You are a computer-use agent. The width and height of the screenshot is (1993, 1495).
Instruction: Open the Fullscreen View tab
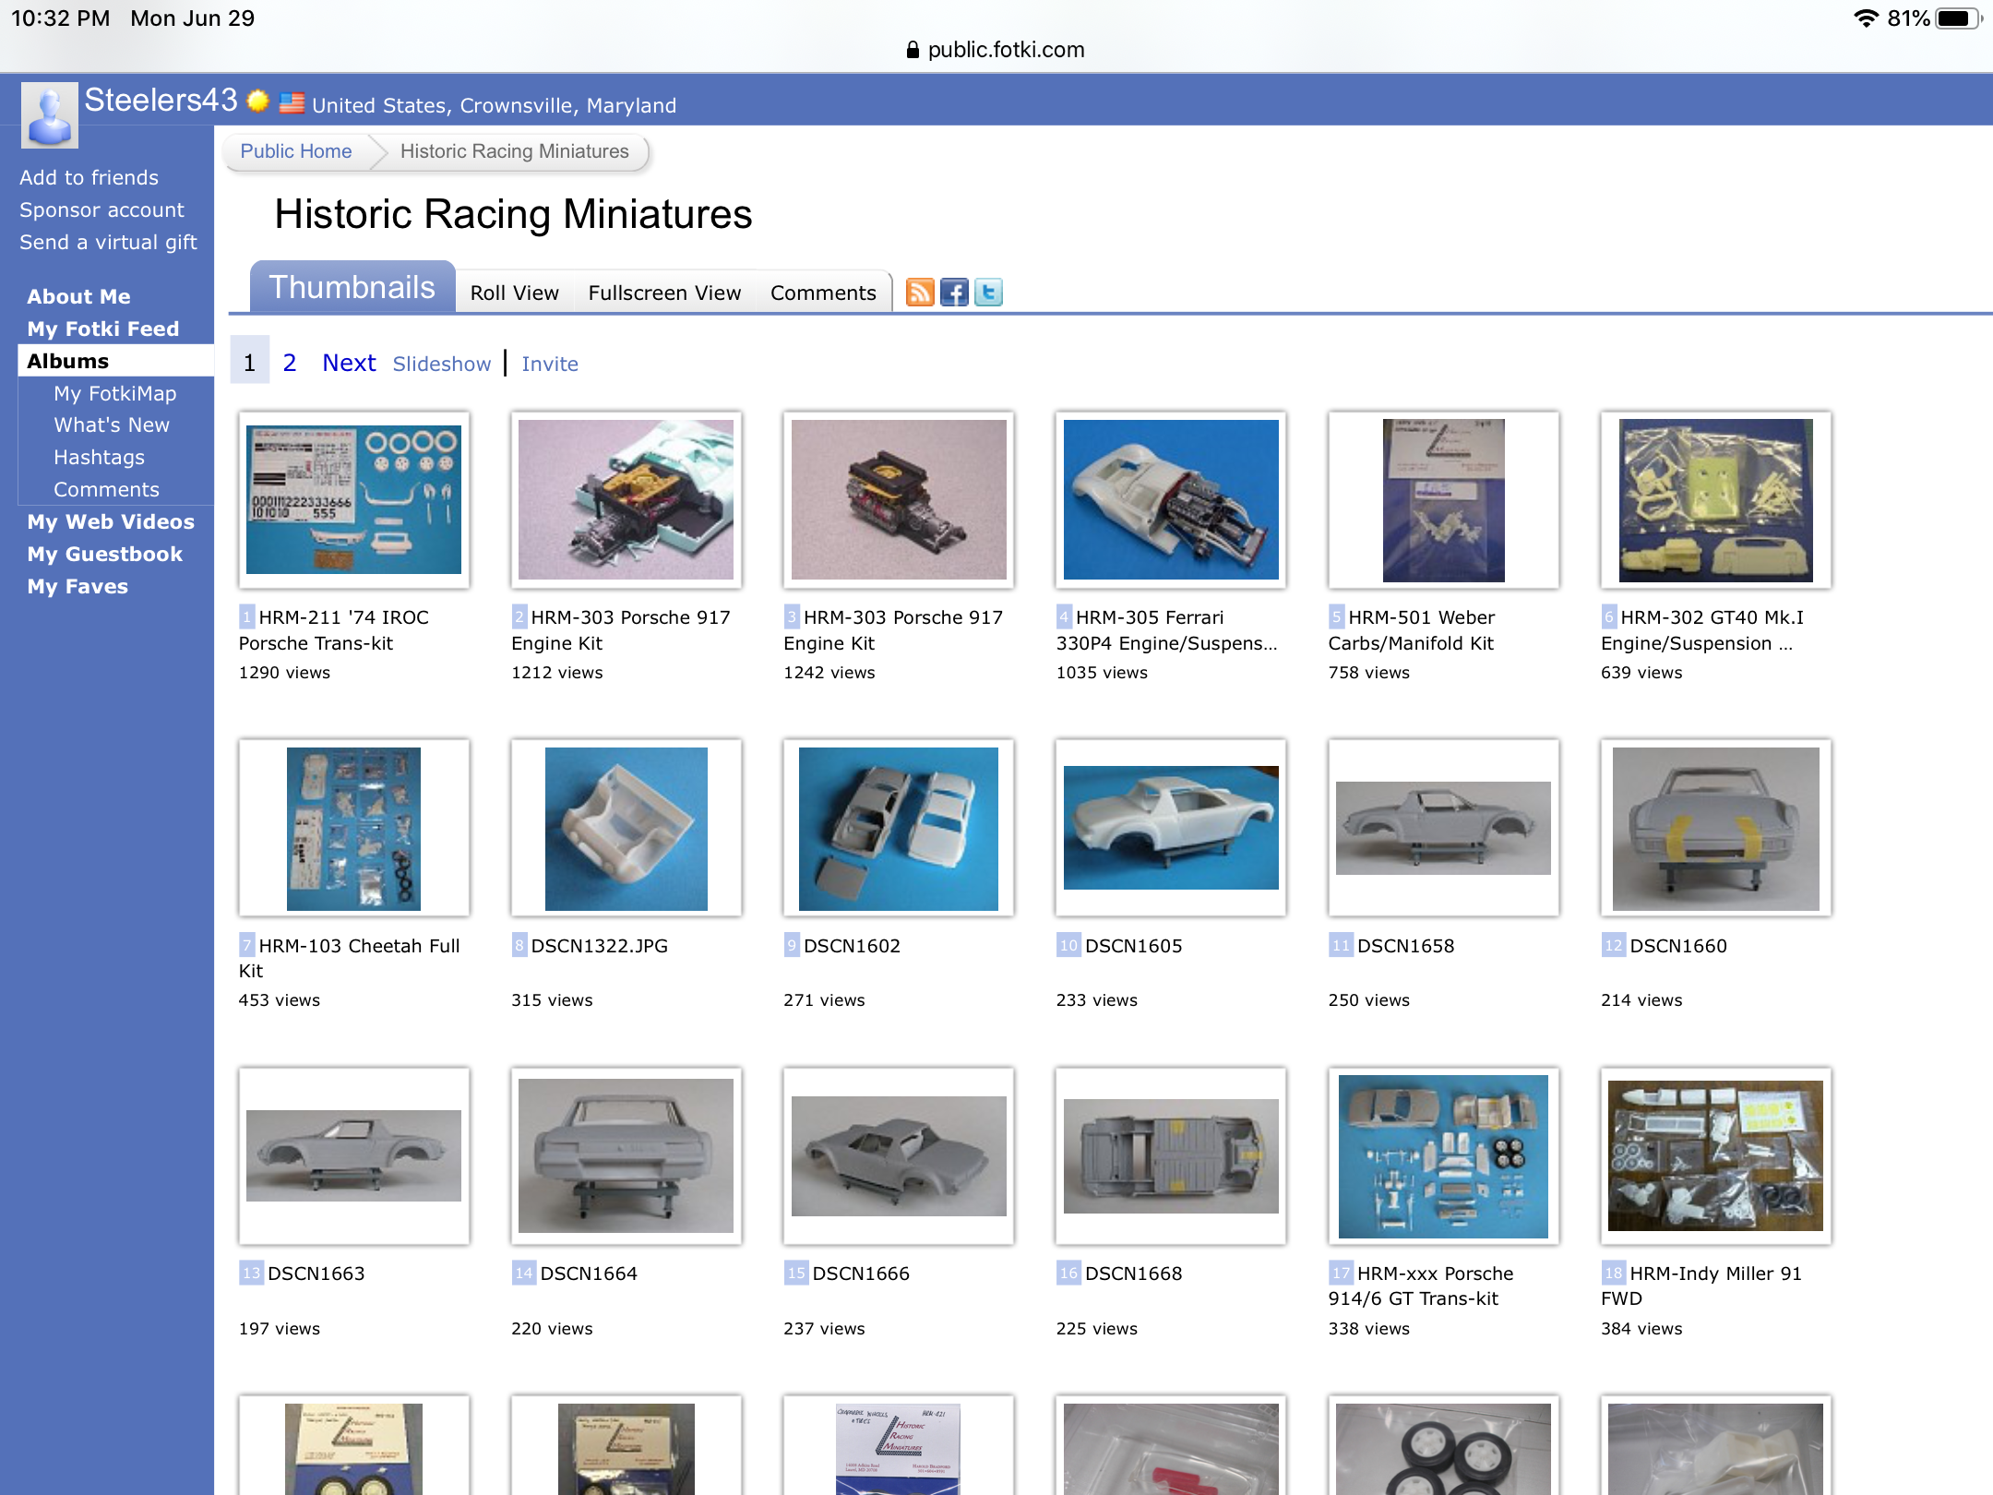pos(664,293)
